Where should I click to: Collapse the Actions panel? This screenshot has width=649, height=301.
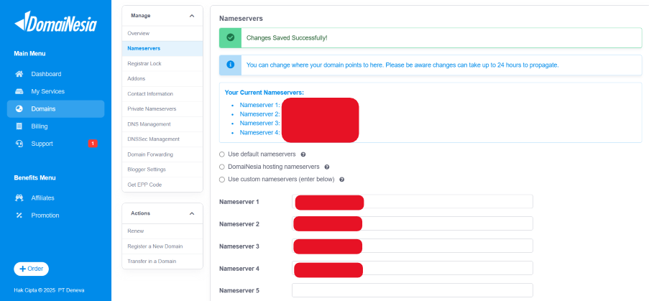point(191,213)
